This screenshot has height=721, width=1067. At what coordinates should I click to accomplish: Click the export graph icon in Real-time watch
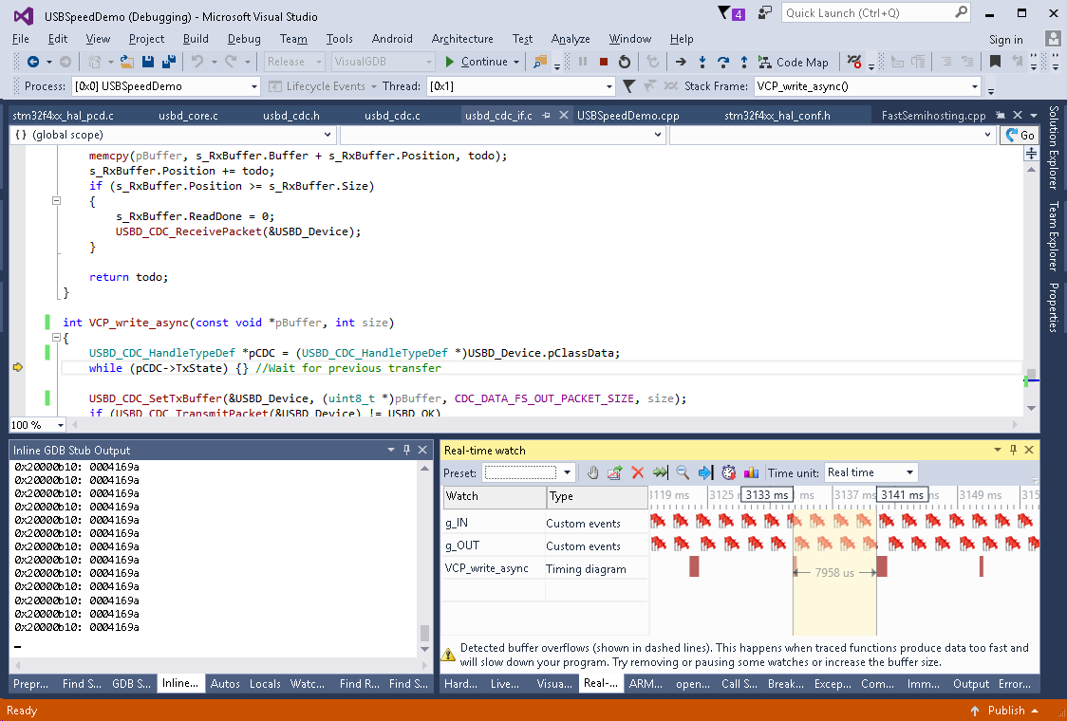pyautogui.click(x=614, y=472)
